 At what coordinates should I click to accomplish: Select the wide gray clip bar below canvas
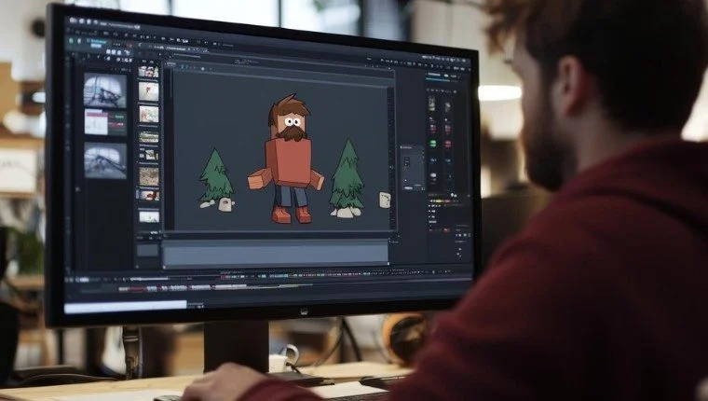[276, 253]
